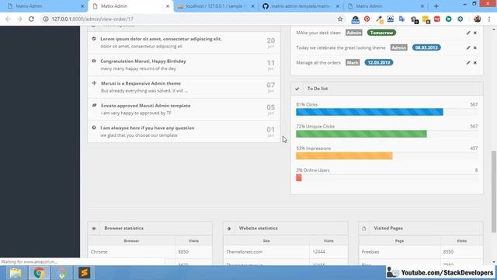Click the site info icon in address bar
The height and width of the screenshot is (280, 497).
coord(46,19)
